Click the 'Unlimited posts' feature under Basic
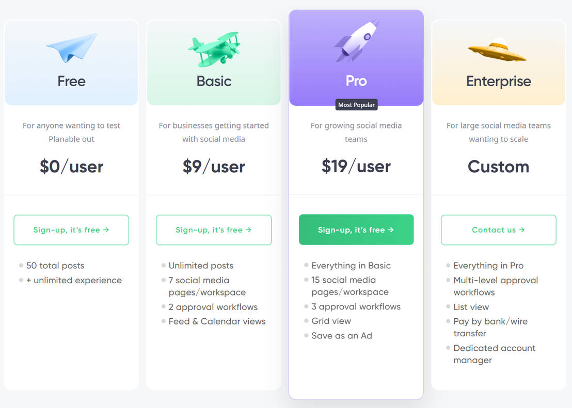 point(201,265)
